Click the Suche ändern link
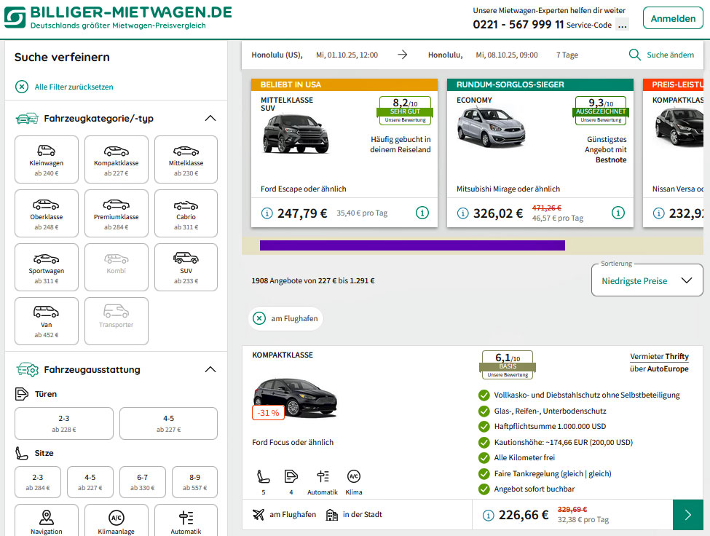710x536 pixels. [x=670, y=55]
